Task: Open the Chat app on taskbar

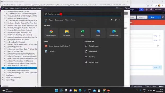Action: [71, 90]
